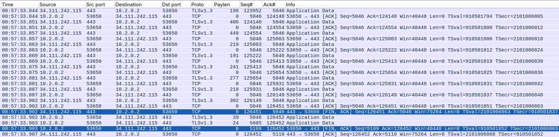This screenshot has width=559, height=137.
Task: Select the TLSv1.3 packet with payload length 196
Action: coord(279,11)
